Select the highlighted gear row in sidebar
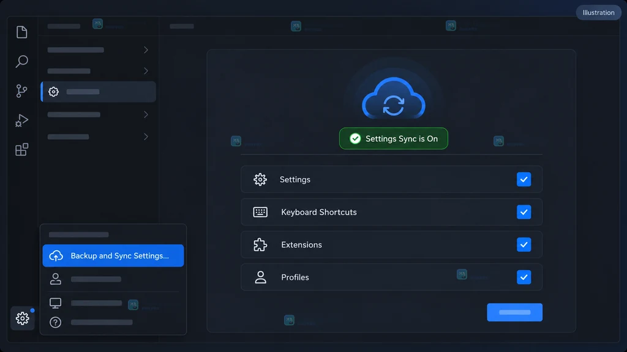Screen dimensions: 627x352 click(99, 92)
